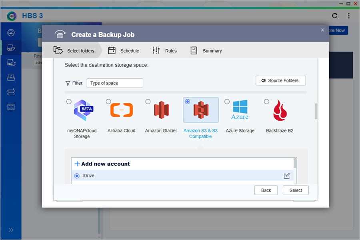
Task: Open the Services sidebar icon
Action: coord(11,107)
